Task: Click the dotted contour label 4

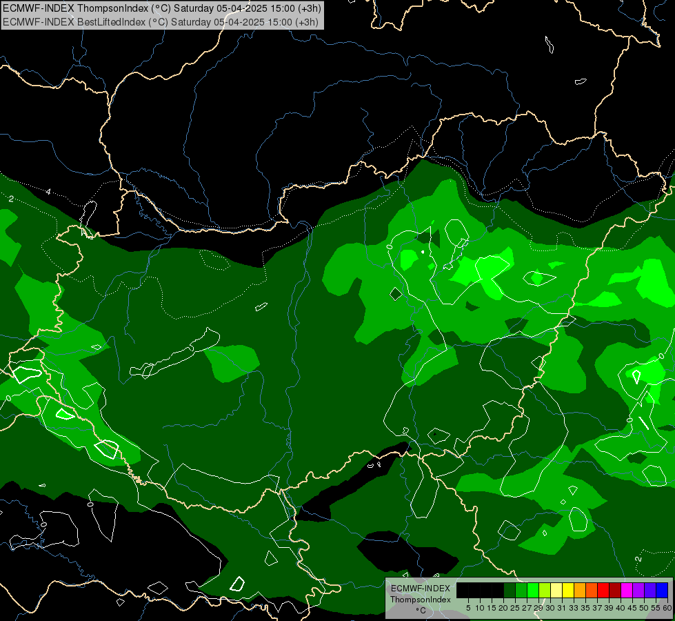Action: [x=49, y=192]
